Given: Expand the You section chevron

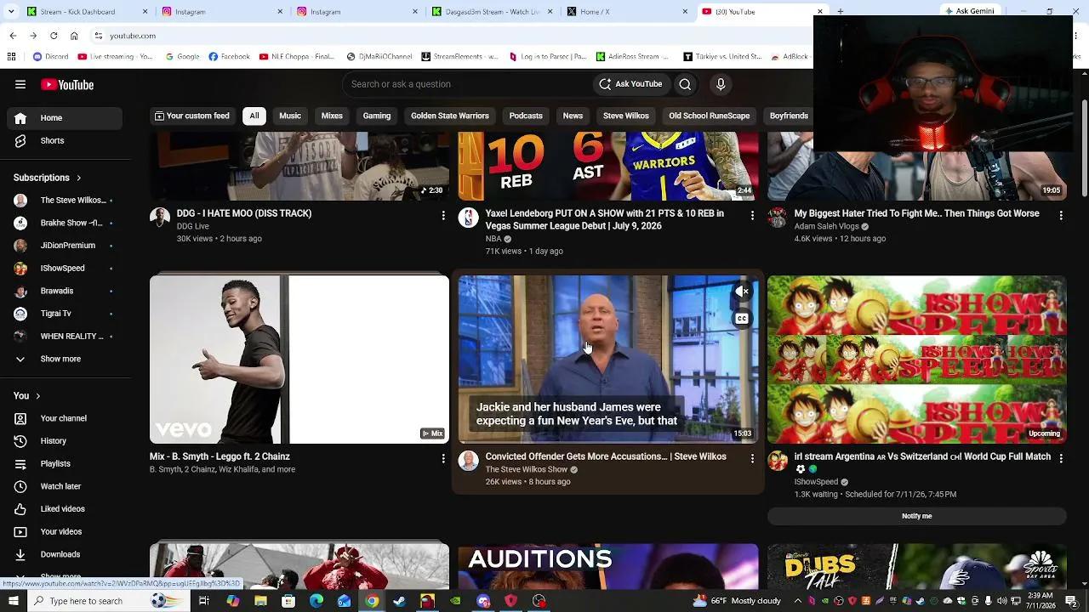Looking at the screenshot, I should pyautogui.click(x=37, y=396).
